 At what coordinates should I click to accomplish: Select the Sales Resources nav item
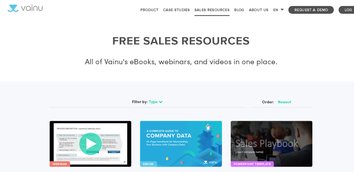(212, 10)
